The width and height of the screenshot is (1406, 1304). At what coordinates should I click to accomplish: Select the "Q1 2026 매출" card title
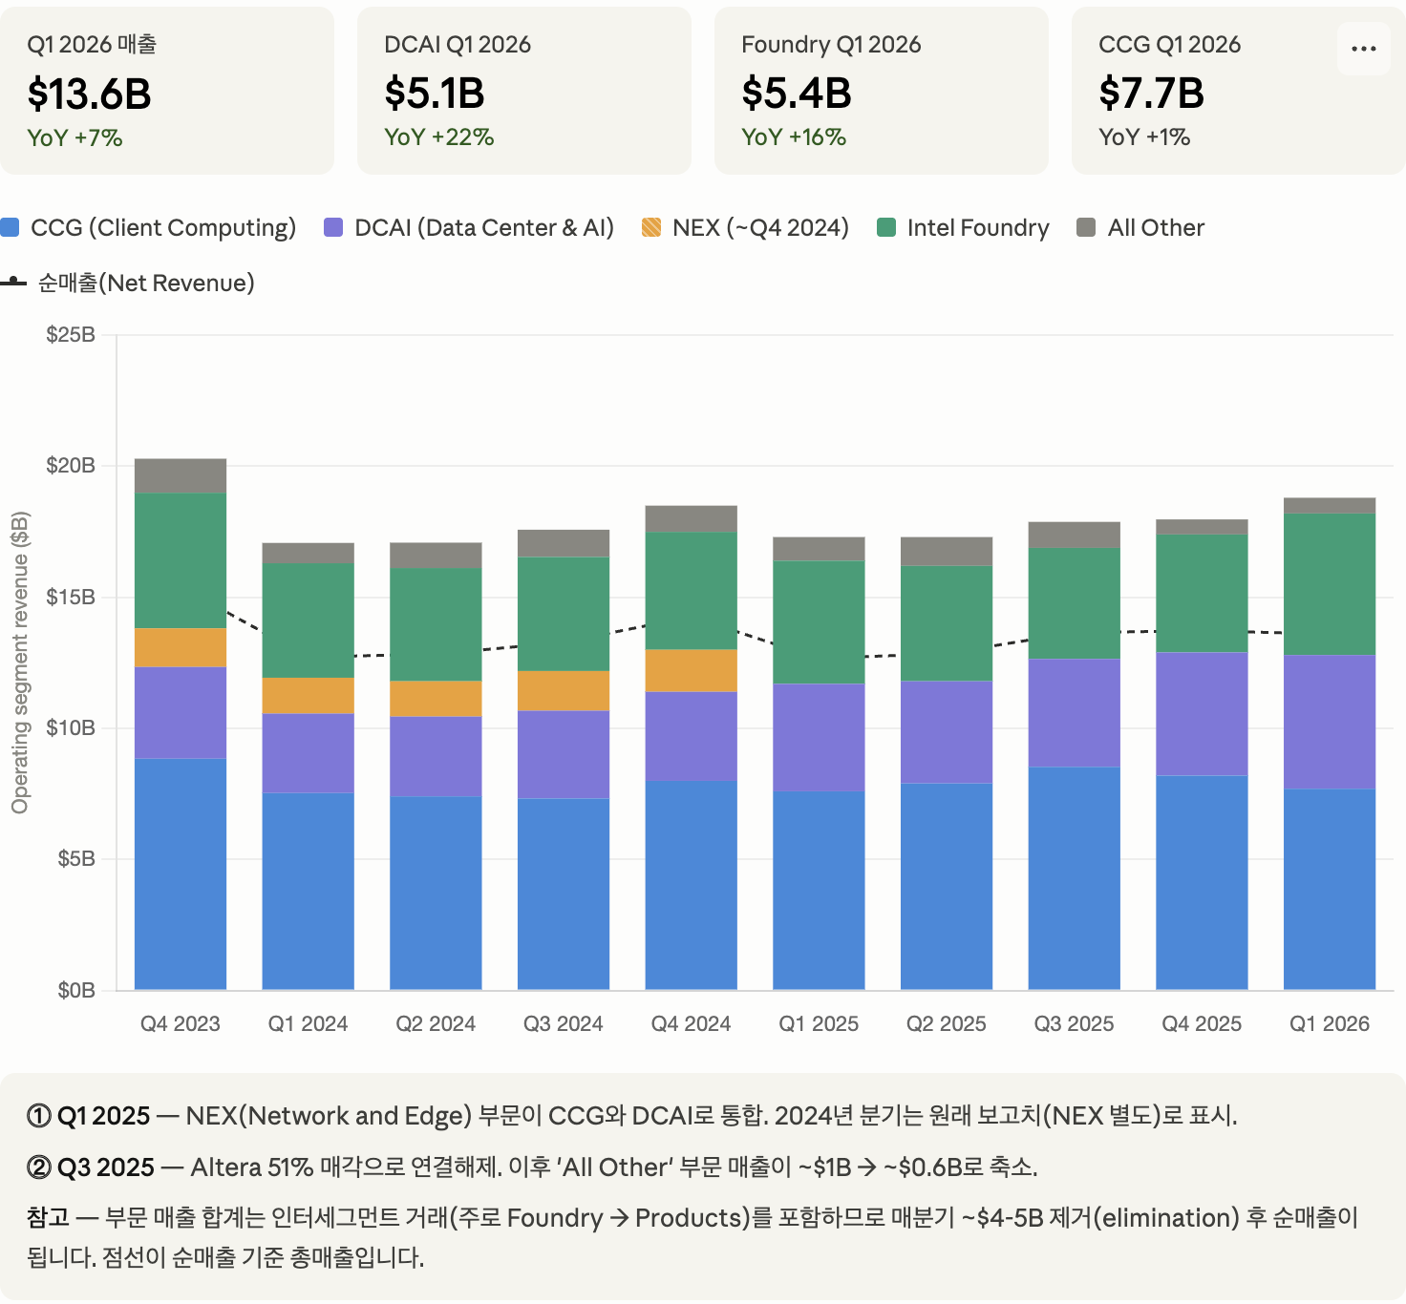pyautogui.click(x=92, y=44)
